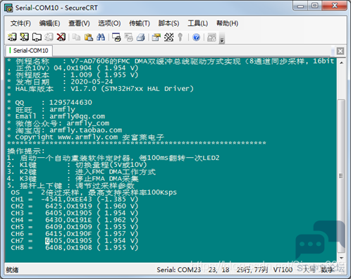This screenshot has width=351, height=279.
Task: Minimize the SecureCRT window
Action: pos(300,6)
